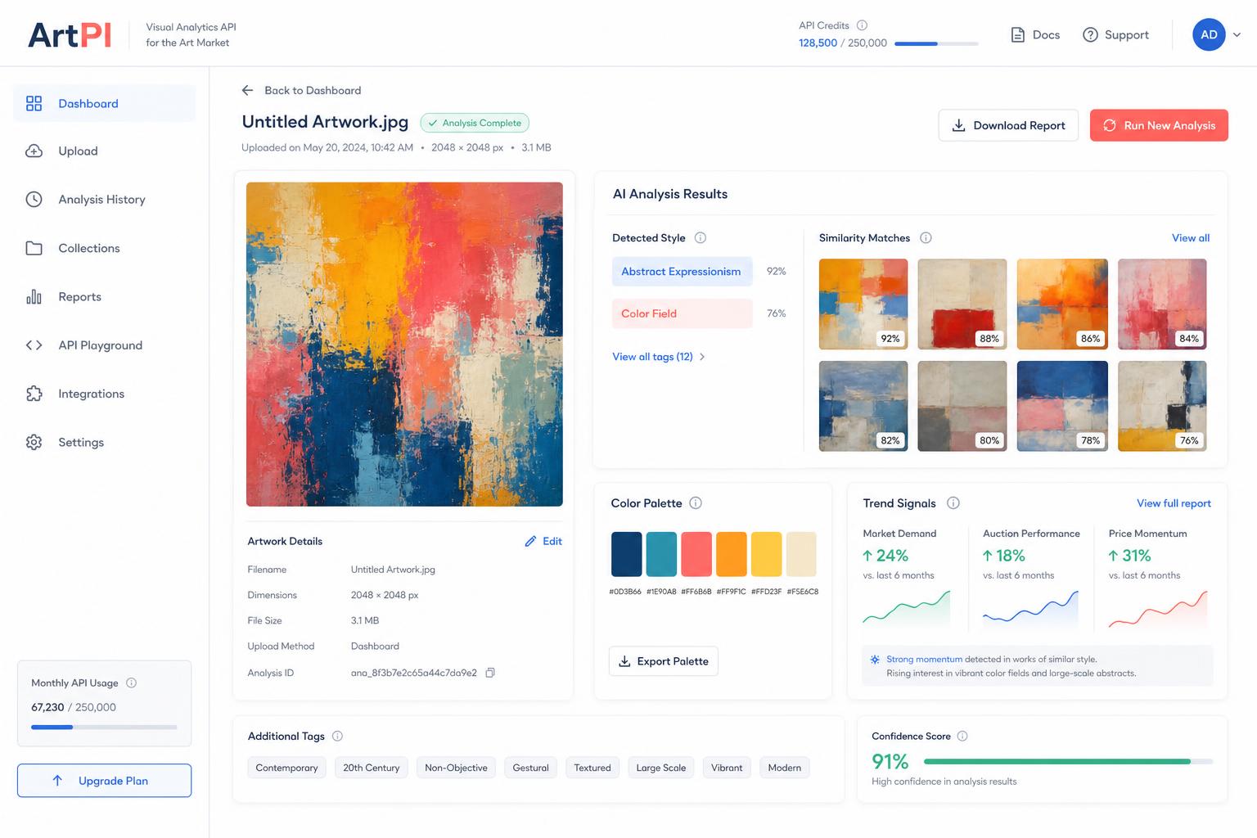
Task: Open the 82% similarity match thumbnail
Action: pos(863,406)
